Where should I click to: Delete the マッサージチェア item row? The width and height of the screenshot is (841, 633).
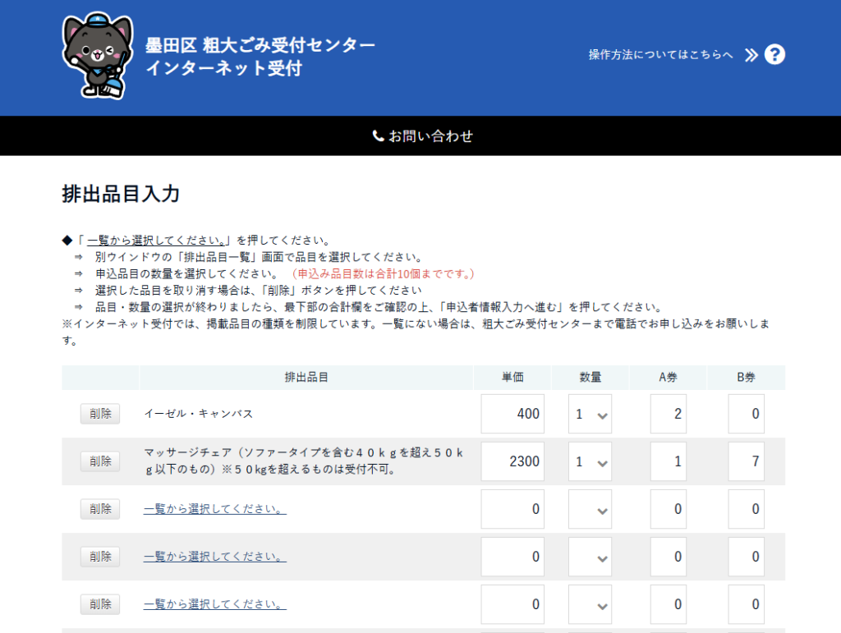point(100,461)
